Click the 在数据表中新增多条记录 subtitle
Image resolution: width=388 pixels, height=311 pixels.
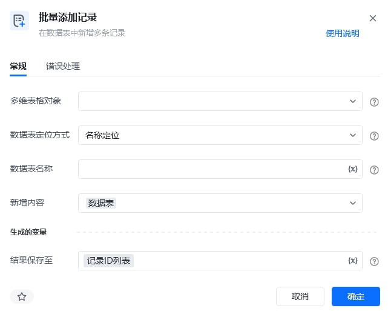(x=82, y=33)
